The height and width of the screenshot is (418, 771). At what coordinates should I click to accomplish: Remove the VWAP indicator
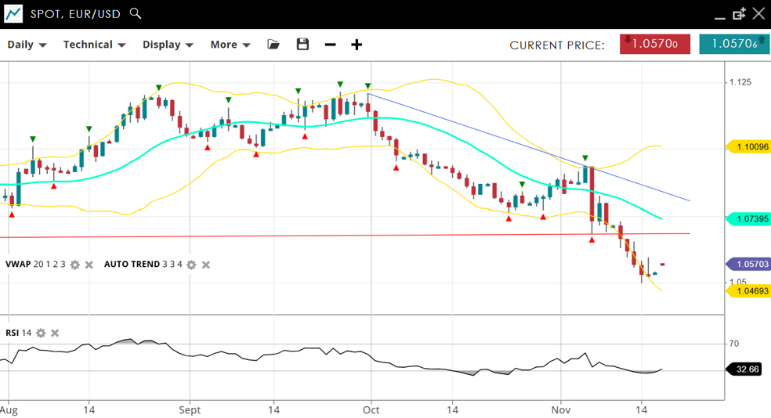(x=89, y=265)
